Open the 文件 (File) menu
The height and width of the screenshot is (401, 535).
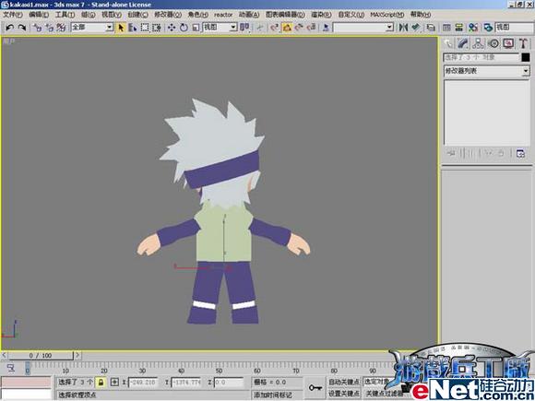13,15
